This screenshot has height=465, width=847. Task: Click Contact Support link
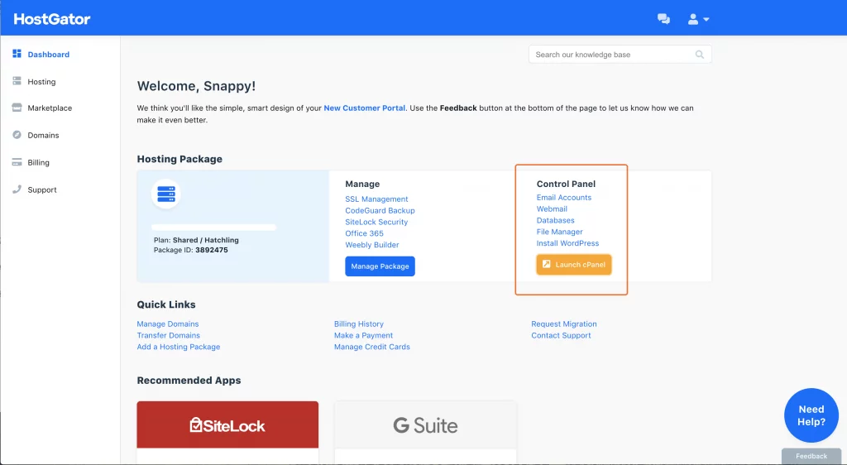pos(561,335)
